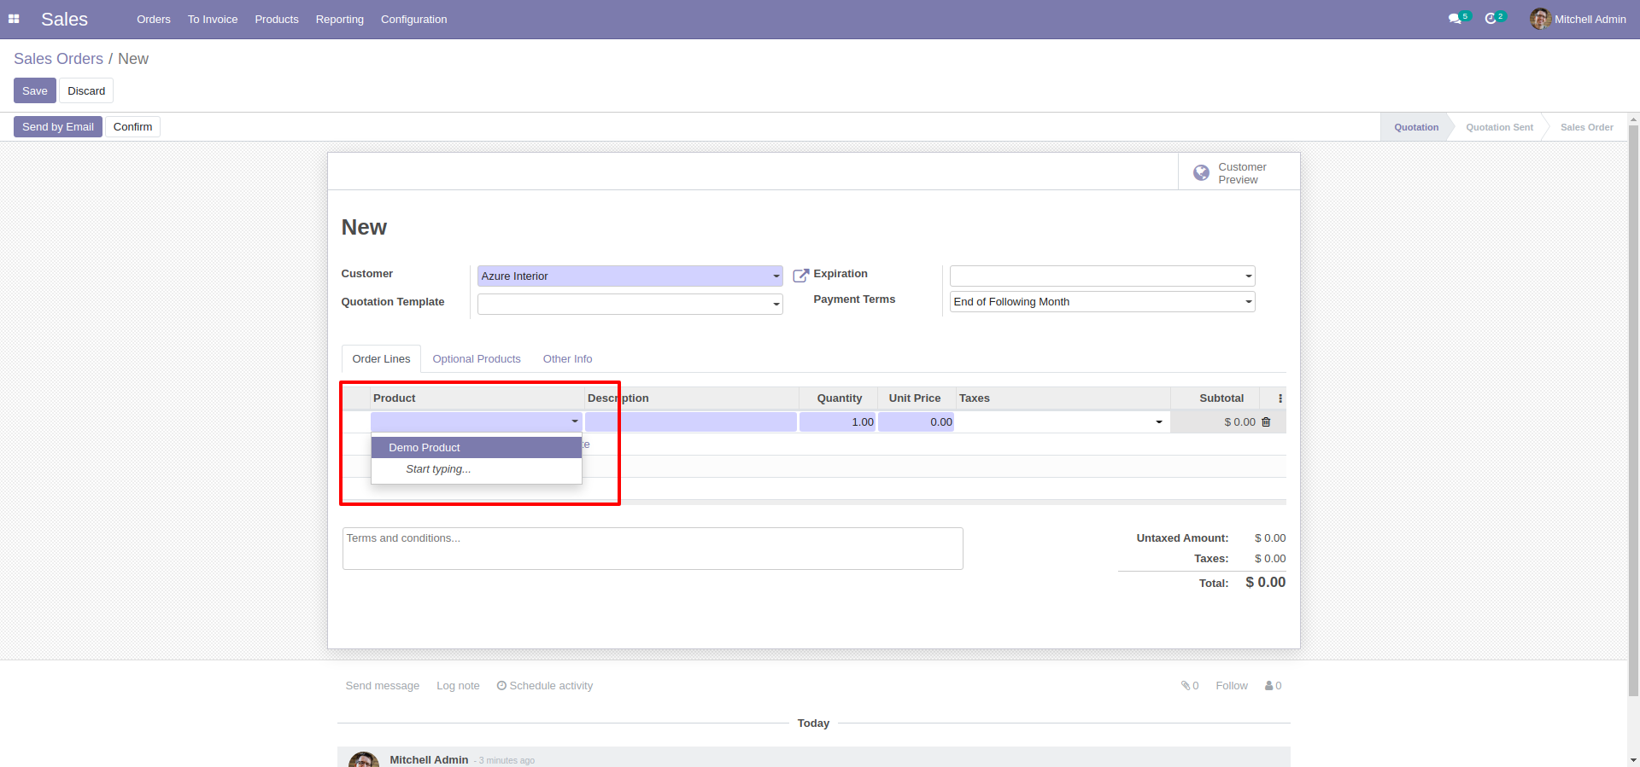Open the To Invoice menu
1640x767 pixels.
coord(213,19)
